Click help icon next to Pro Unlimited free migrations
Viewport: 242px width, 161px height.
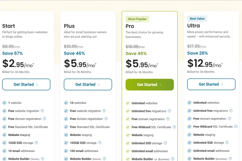point(169,111)
